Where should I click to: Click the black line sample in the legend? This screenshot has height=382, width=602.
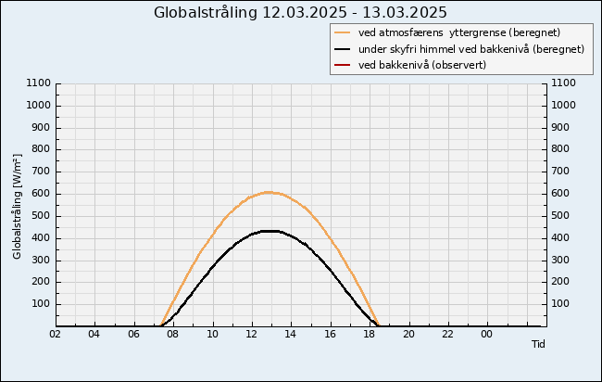(343, 48)
